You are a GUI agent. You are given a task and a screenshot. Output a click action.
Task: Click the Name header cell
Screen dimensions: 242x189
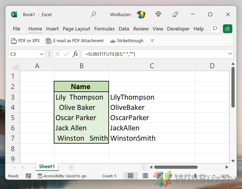point(81,86)
